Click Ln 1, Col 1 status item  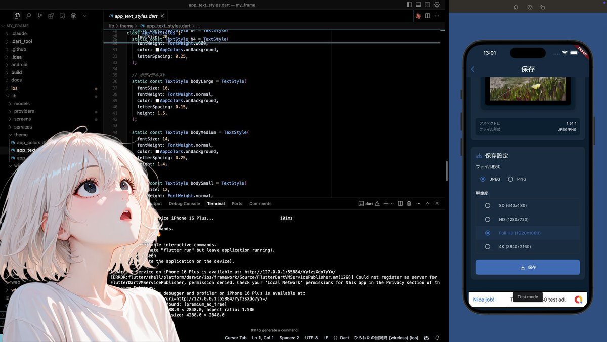263,338
